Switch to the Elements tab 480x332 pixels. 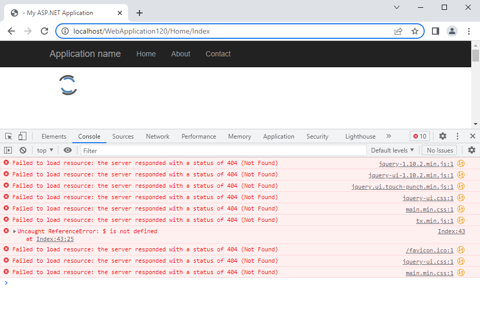(54, 137)
